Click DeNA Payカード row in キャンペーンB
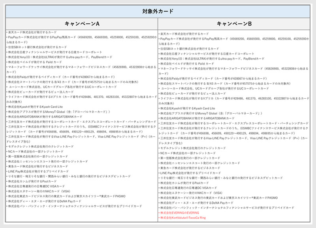Viewport: 316px width, 228px height. [x=196, y=203]
